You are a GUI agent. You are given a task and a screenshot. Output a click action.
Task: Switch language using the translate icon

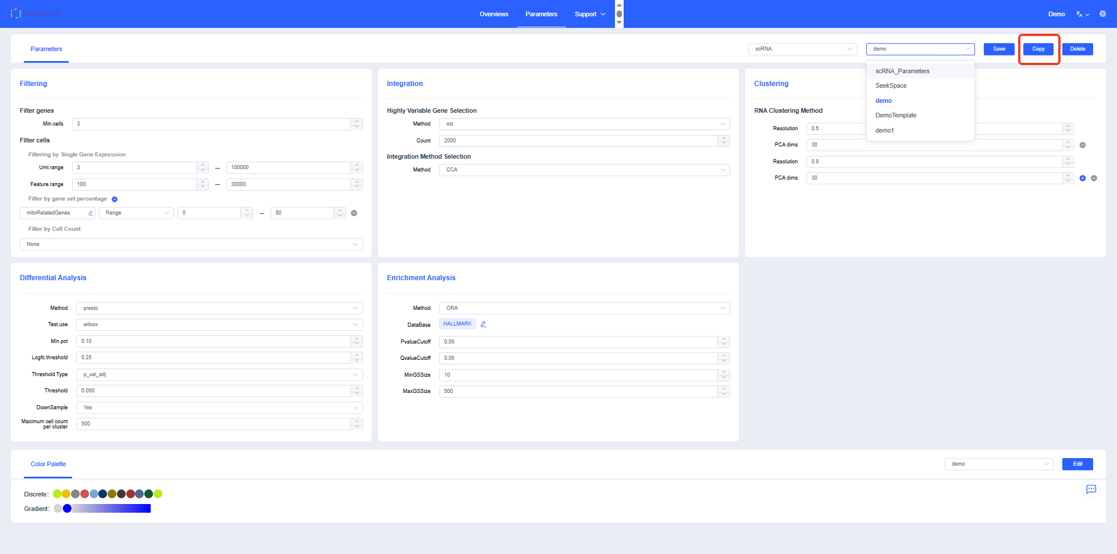point(1082,14)
